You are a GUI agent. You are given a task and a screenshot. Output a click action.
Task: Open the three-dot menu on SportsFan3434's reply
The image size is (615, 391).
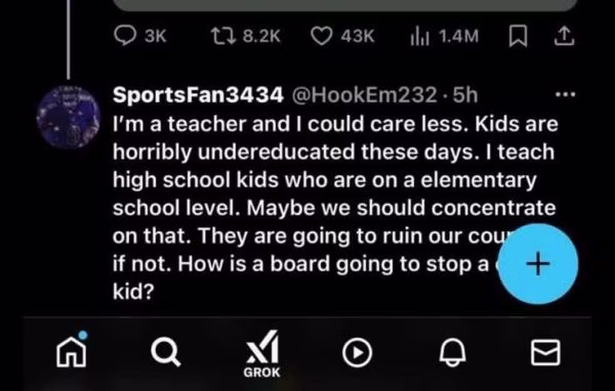[x=565, y=94]
